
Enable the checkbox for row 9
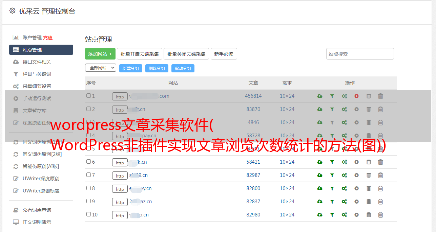[88, 201]
